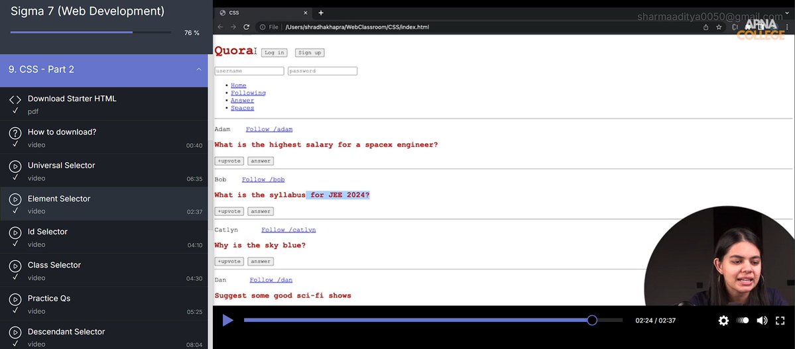Viewport: 795px width, 349px height.
Task: Enter fullscreen mode in the video player
Action: coord(780,320)
